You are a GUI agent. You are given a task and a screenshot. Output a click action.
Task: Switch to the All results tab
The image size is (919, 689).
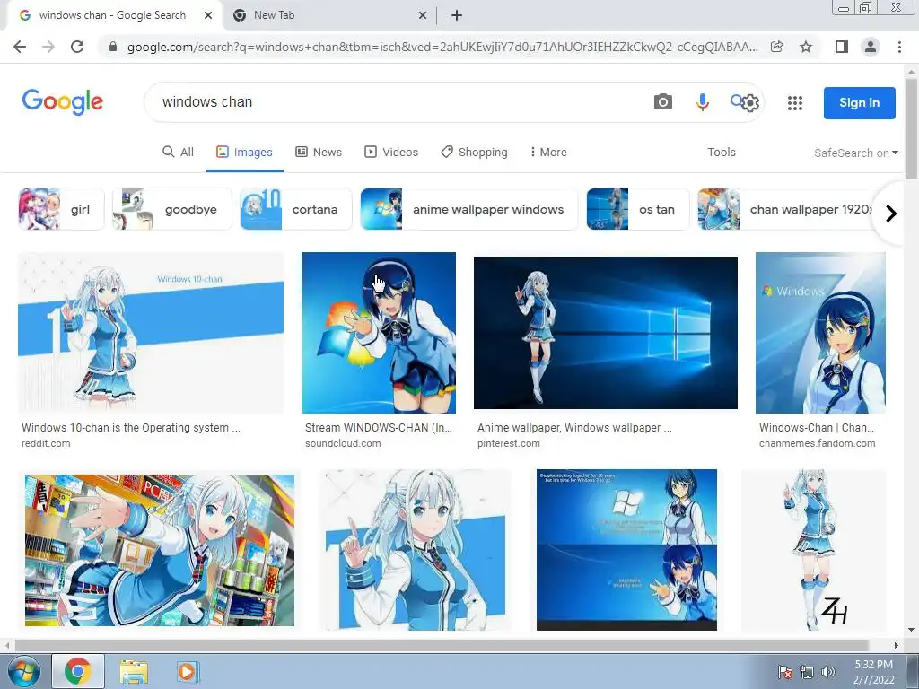click(178, 153)
